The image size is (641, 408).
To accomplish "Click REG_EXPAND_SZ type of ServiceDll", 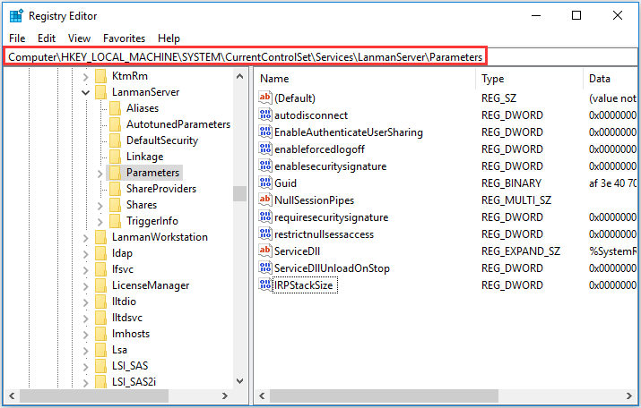I will pos(520,251).
